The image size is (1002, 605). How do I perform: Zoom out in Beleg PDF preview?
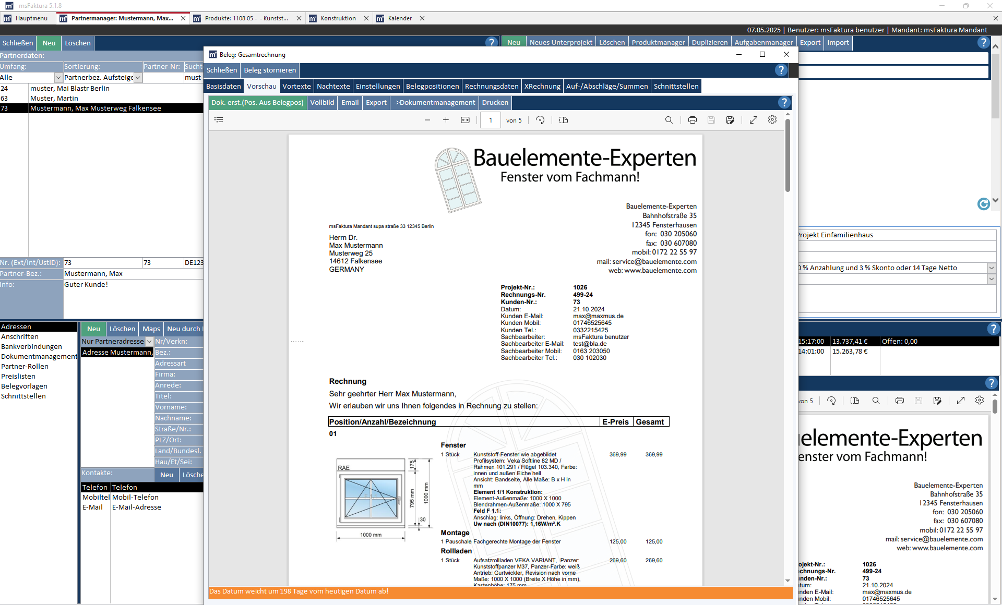click(427, 120)
